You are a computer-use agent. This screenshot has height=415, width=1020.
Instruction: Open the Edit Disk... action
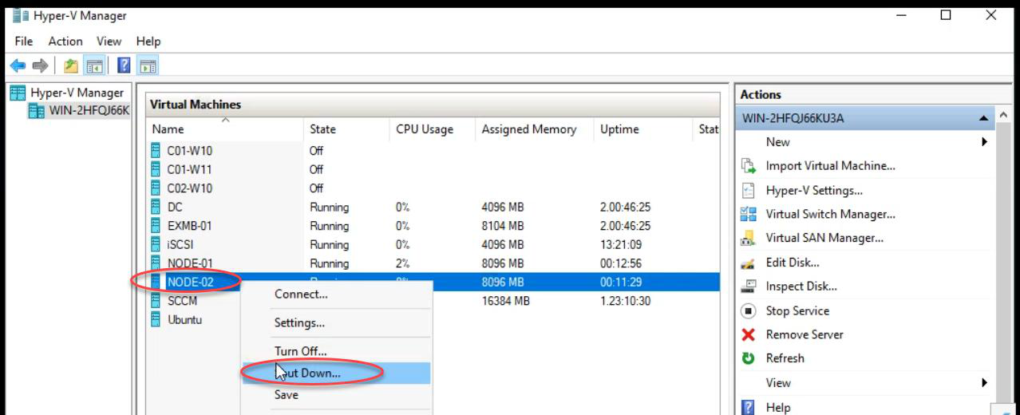pos(793,263)
